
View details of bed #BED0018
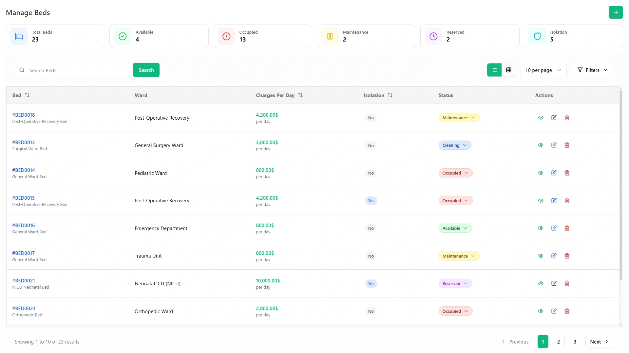[541, 118]
